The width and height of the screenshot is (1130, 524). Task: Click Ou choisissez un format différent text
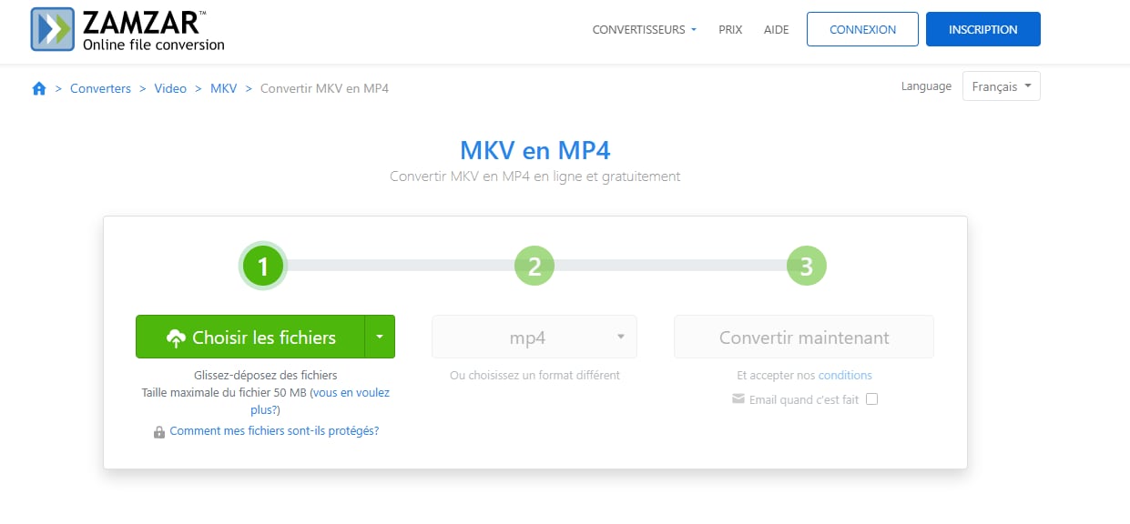click(x=534, y=375)
